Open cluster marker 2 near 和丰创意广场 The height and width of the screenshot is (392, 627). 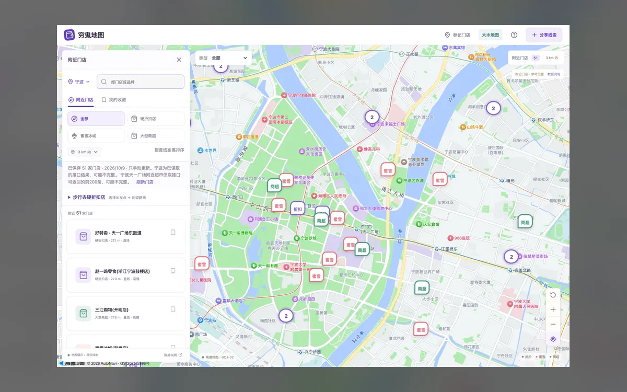pos(493,108)
